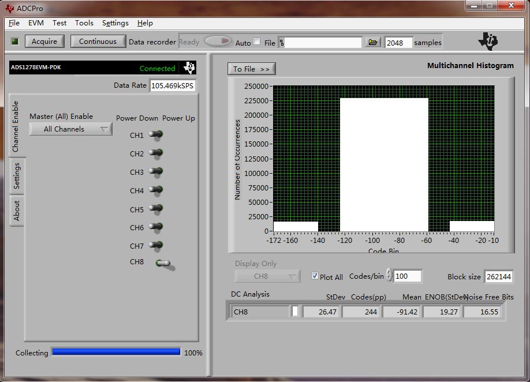This screenshot has width=530, height=382.
Task: Click the Data Rate value 105.469kSPS
Action: point(173,85)
